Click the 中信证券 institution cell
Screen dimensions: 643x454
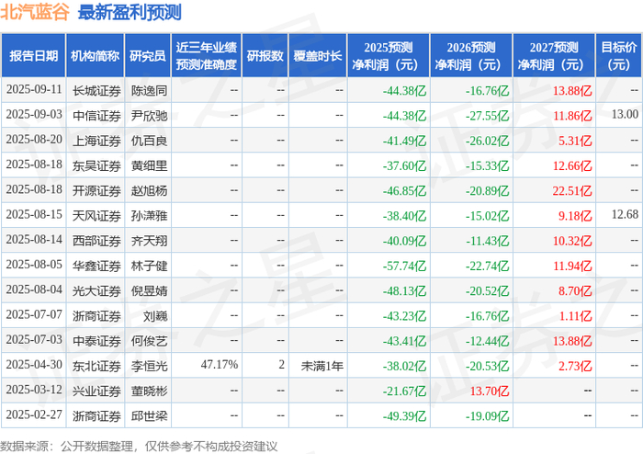click(x=96, y=116)
